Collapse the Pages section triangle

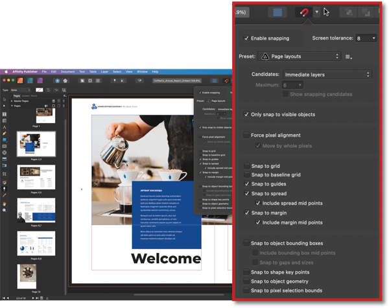click(x=12, y=106)
